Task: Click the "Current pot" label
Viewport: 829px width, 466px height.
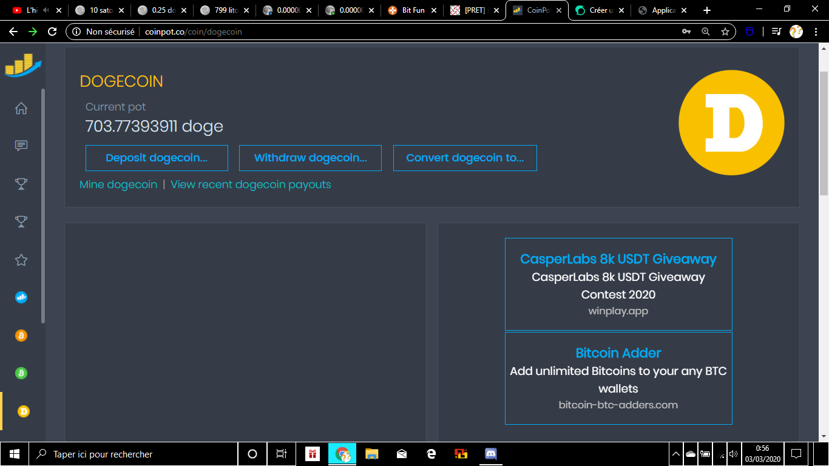Action: tap(116, 107)
